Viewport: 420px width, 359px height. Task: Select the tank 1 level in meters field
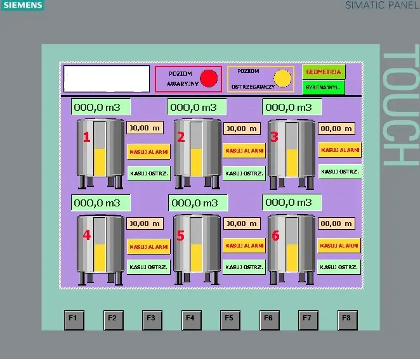pyautogui.click(x=145, y=128)
